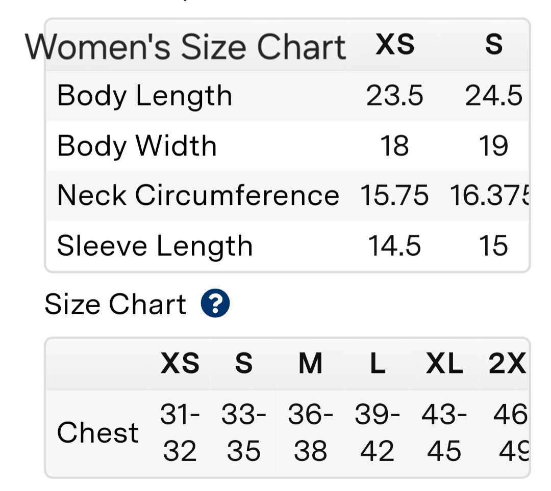Image resolution: width=551 pixels, height=491 pixels.
Task: Select the Size Chart label text
Action: pyautogui.click(x=115, y=304)
